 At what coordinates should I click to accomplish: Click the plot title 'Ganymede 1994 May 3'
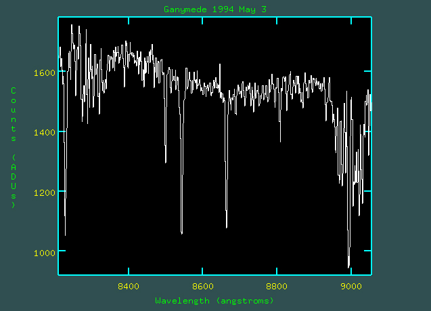tap(215, 9)
